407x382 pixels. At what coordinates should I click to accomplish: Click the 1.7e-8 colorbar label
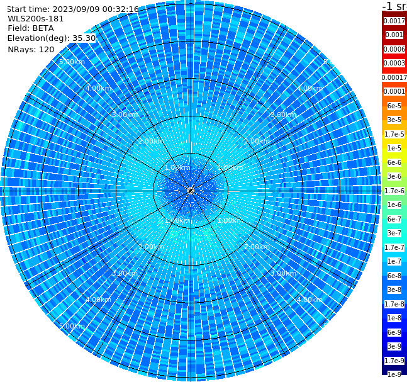pos(394,304)
